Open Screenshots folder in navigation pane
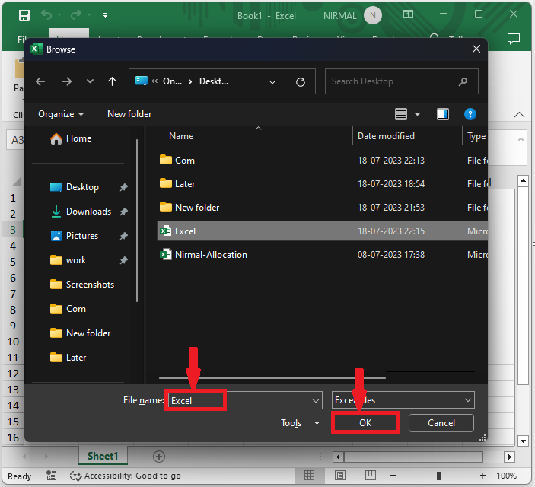The width and height of the screenshot is (535, 487). pos(82,285)
